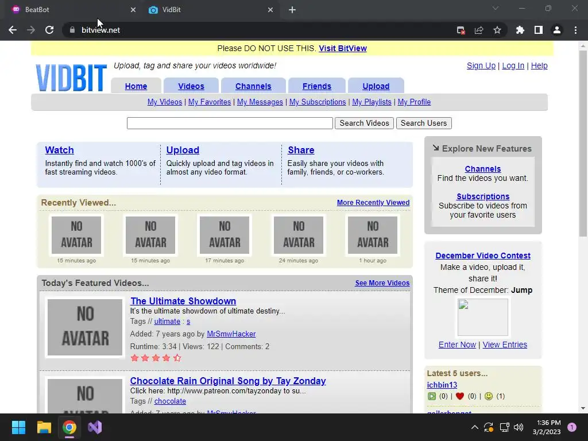The height and width of the screenshot is (441, 588).
Task: Open the Help link
Action: [539, 65]
